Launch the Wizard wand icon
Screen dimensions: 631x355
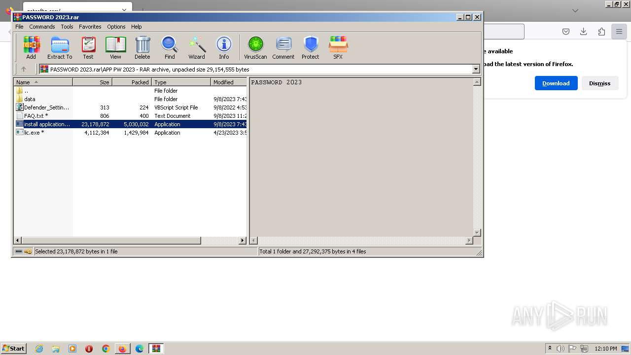pyautogui.click(x=197, y=48)
